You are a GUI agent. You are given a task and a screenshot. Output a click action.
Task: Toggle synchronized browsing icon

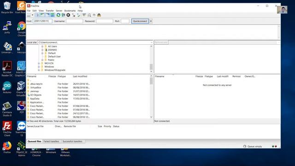(x=94, y=15)
